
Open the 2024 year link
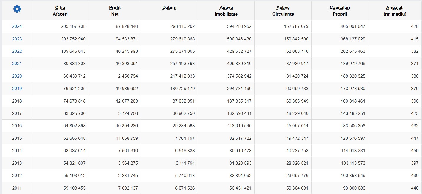[17, 26]
